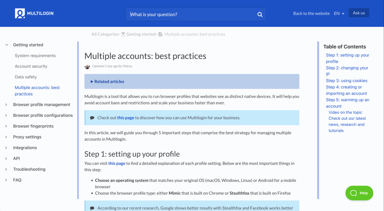384x211 pixels.
Task: Expand Browser profile configurations chevron
Action: coord(6,115)
